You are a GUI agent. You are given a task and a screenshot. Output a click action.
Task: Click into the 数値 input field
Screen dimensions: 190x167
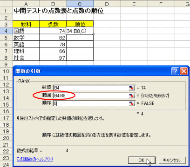tap(91, 88)
